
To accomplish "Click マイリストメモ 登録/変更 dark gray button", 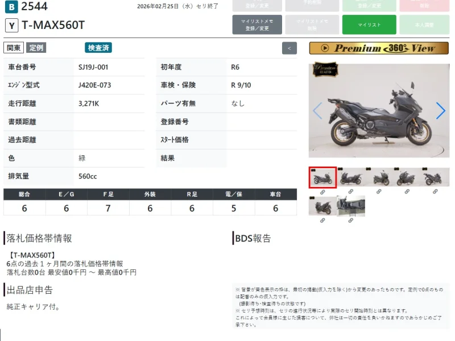I will 257,25.
